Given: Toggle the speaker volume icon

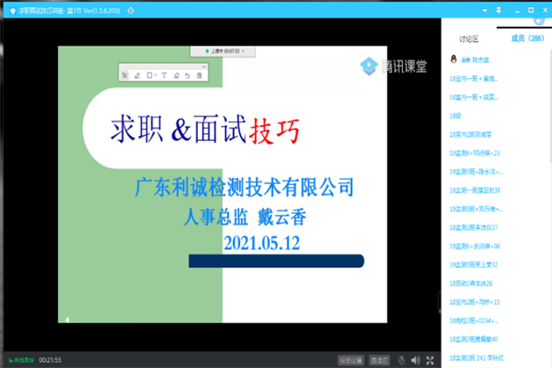Looking at the screenshot, I should (416, 360).
